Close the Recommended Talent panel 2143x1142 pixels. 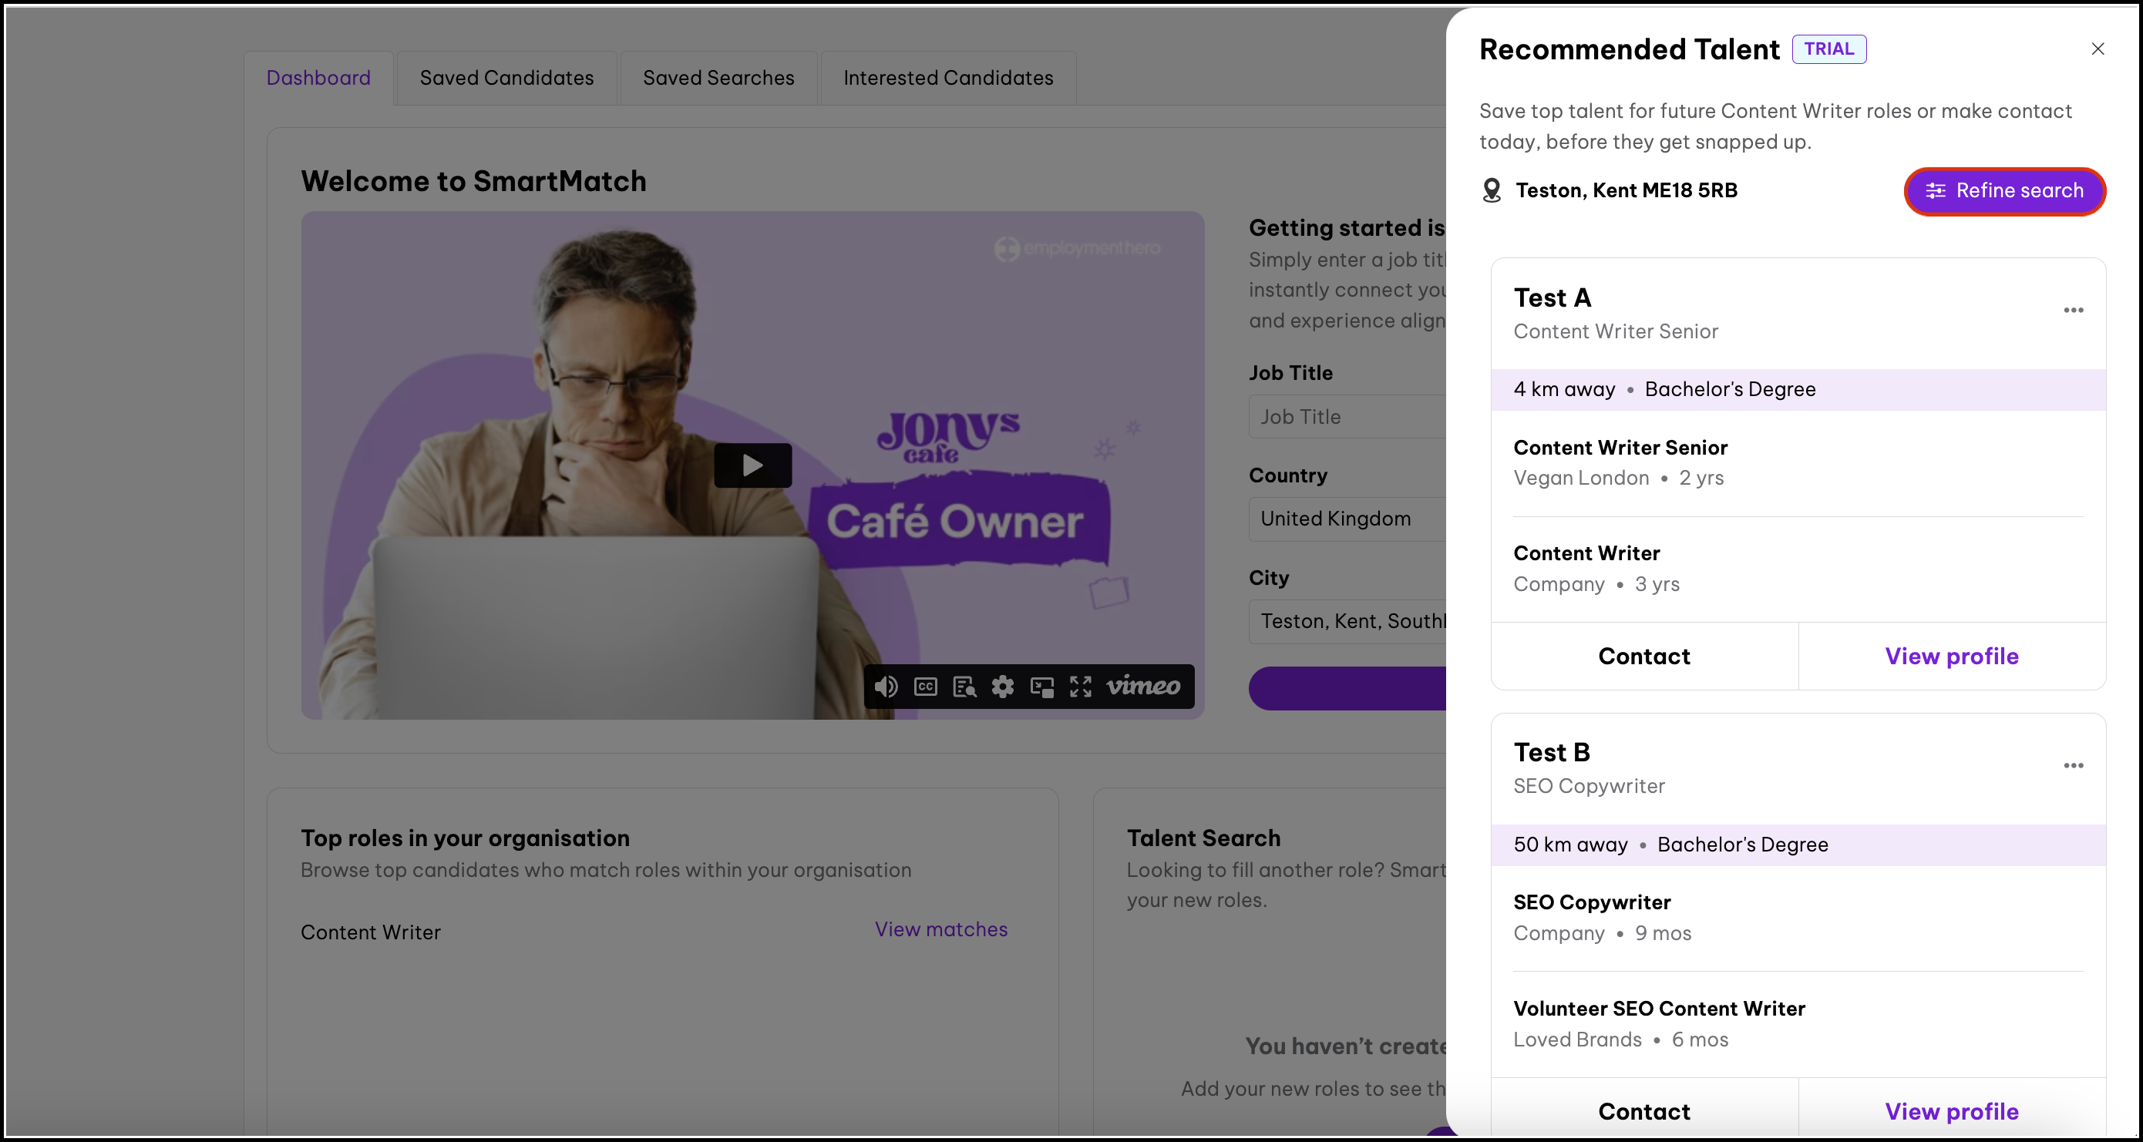click(x=2098, y=49)
